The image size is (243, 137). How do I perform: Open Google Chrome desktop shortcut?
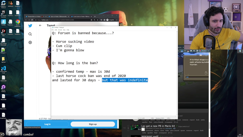point(18,23)
